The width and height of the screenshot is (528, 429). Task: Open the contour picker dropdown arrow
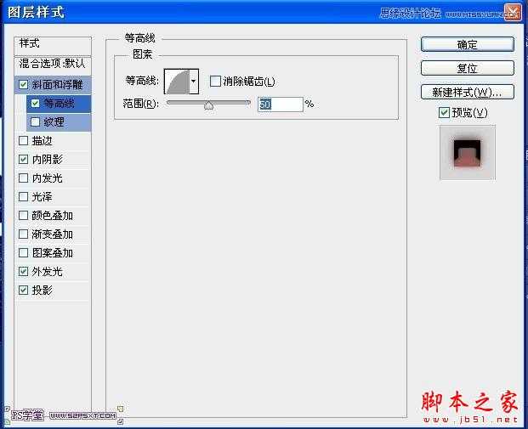194,81
